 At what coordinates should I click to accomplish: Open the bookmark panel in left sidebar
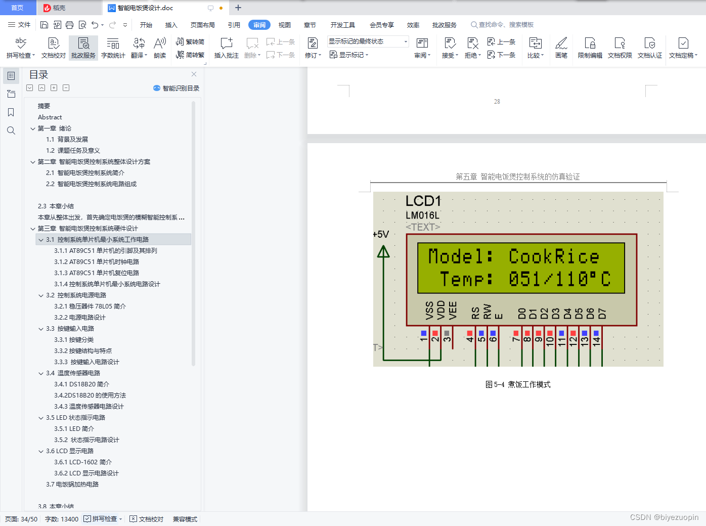click(11, 112)
